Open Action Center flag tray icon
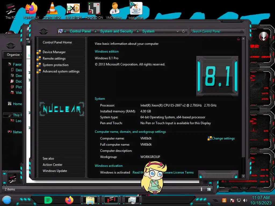Image resolution: width=275 pixels, height=206 pixels. [x=232, y=200]
